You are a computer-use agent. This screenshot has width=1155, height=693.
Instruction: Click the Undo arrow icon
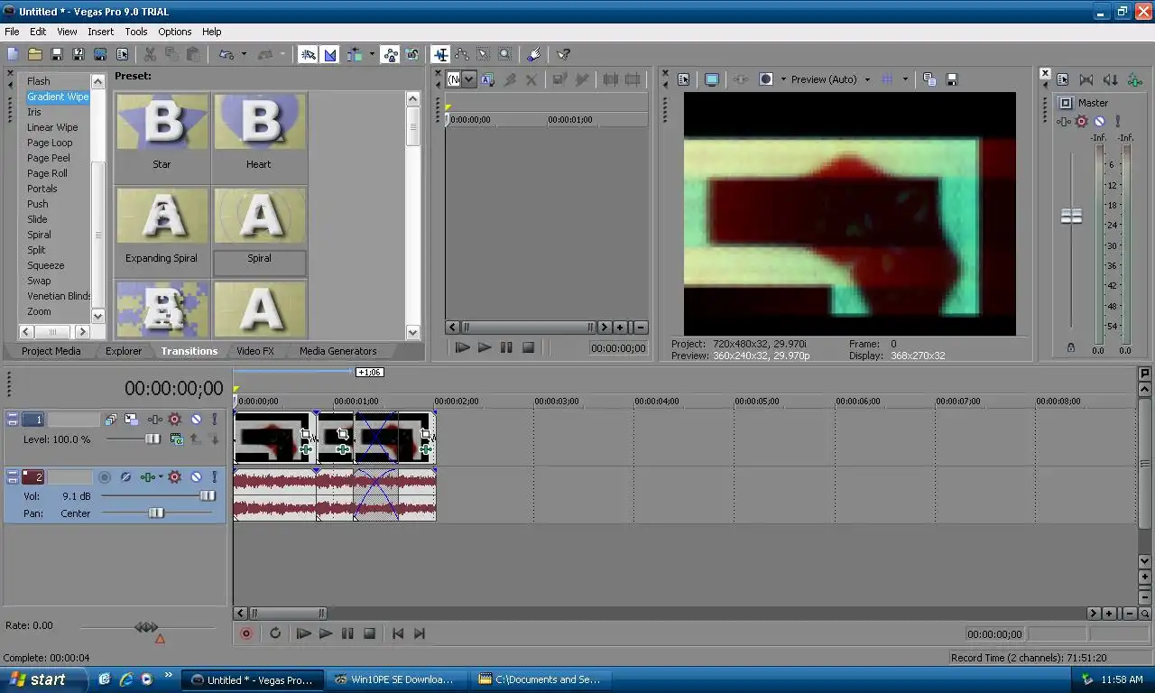click(226, 55)
